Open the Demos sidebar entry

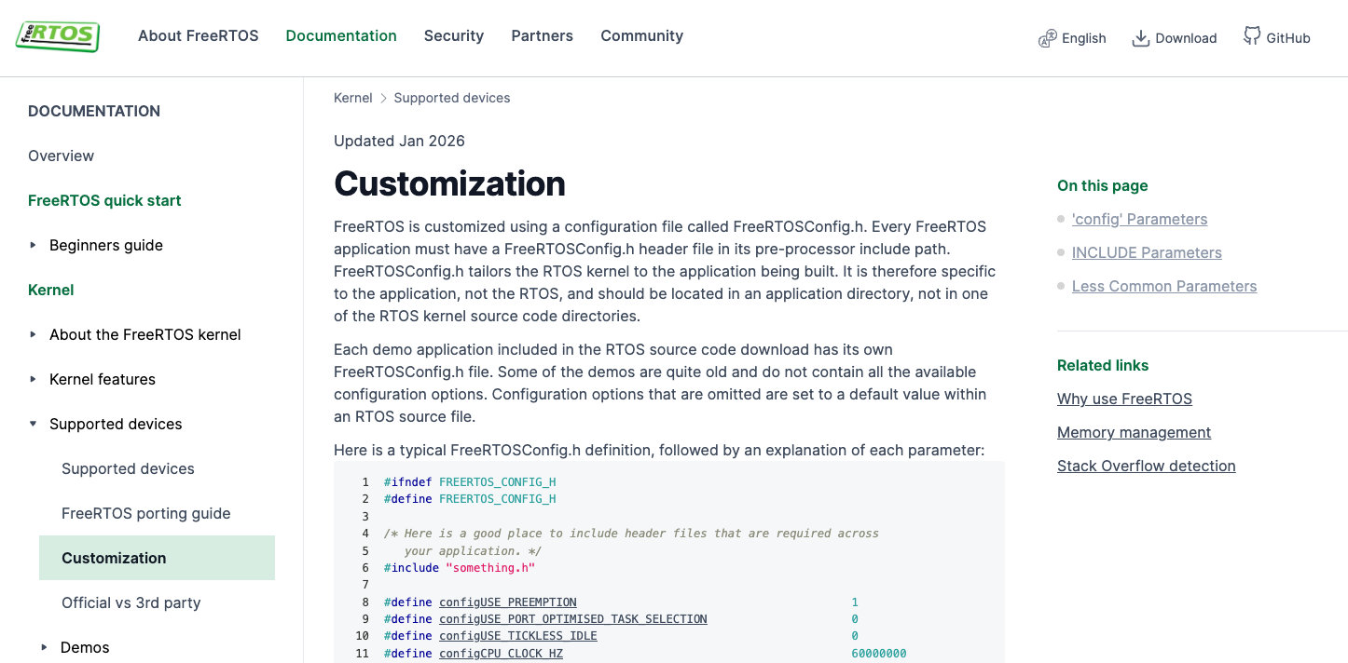(x=85, y=647)
